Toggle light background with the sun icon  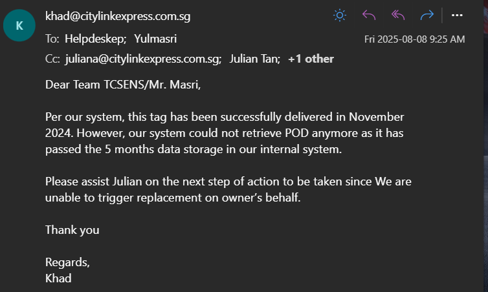coord(340,15)
